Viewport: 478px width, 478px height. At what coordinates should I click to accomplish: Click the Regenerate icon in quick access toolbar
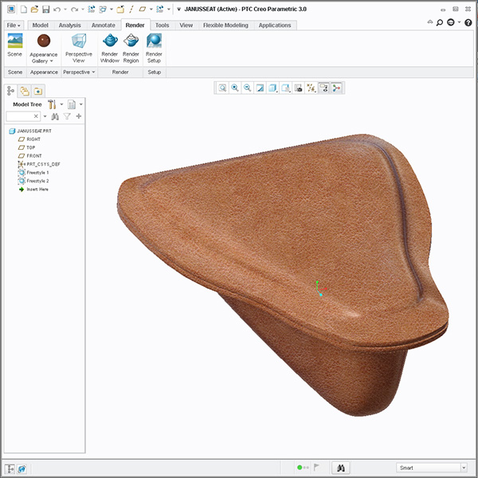[x=91, y=10]
